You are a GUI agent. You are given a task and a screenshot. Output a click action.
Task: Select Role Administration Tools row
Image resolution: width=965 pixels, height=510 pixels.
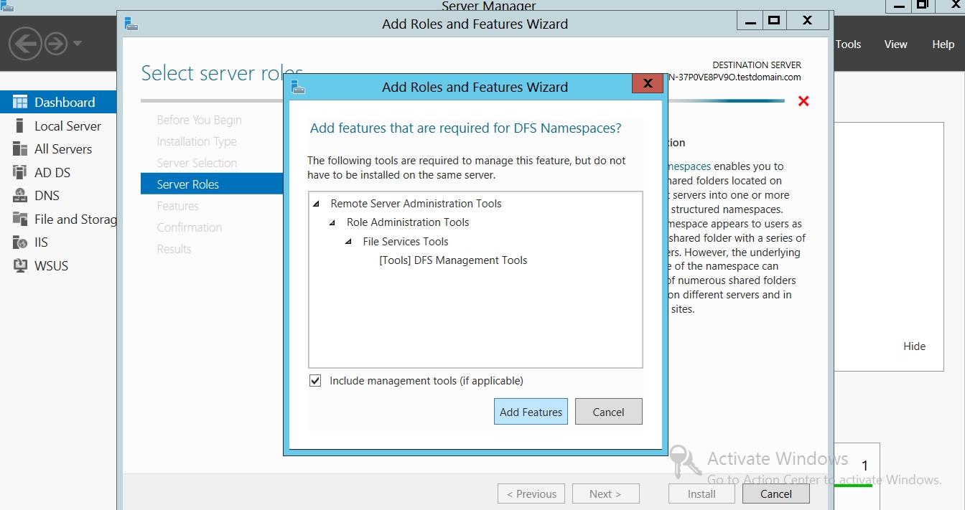[x=408, y=222]
